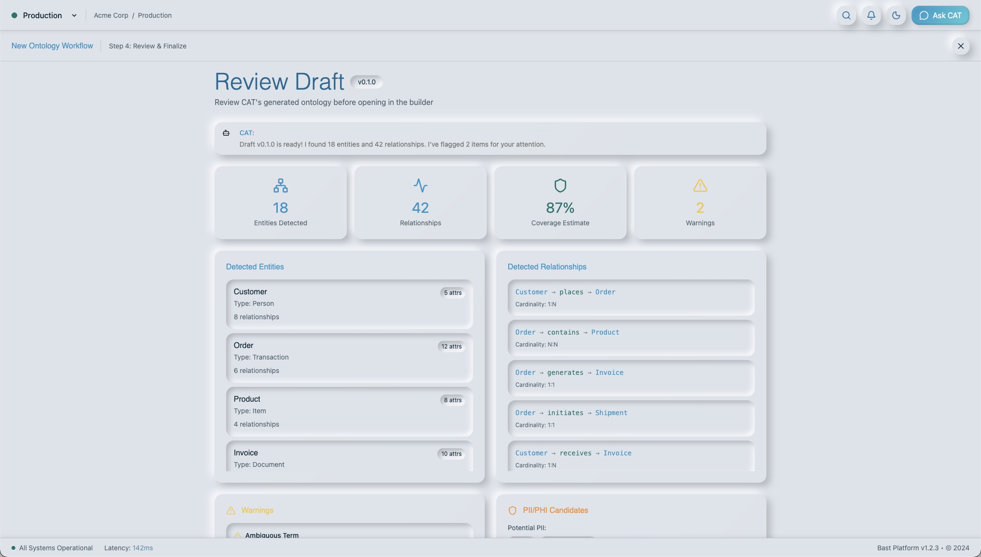Select the Order generates Invoice relationship
The height and width of the screenshot is (557, 981).
click(631, 378)
